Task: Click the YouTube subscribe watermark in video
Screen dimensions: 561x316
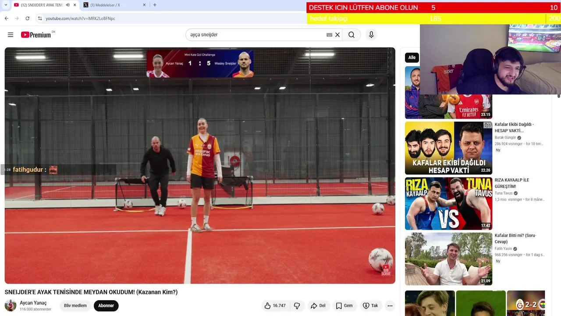Action: 386,269
